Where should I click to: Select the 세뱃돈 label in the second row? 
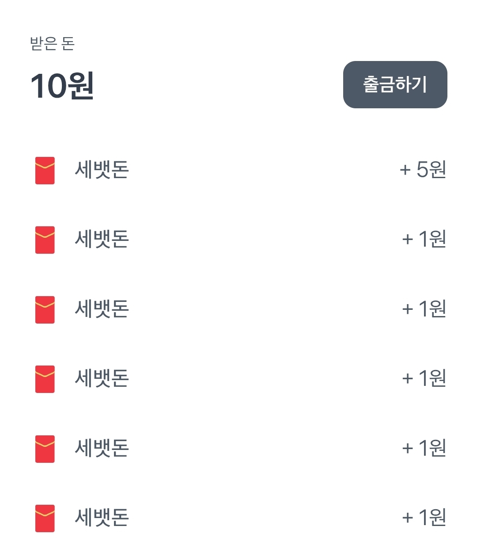coord(102,239)
